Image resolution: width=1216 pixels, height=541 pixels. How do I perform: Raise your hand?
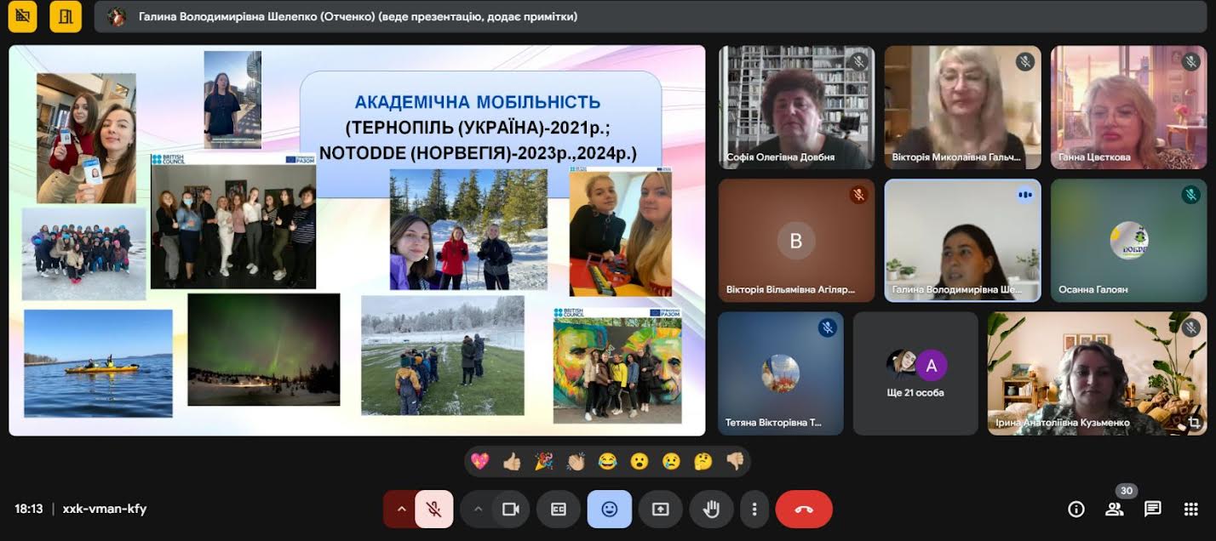(x=712, y=510)
